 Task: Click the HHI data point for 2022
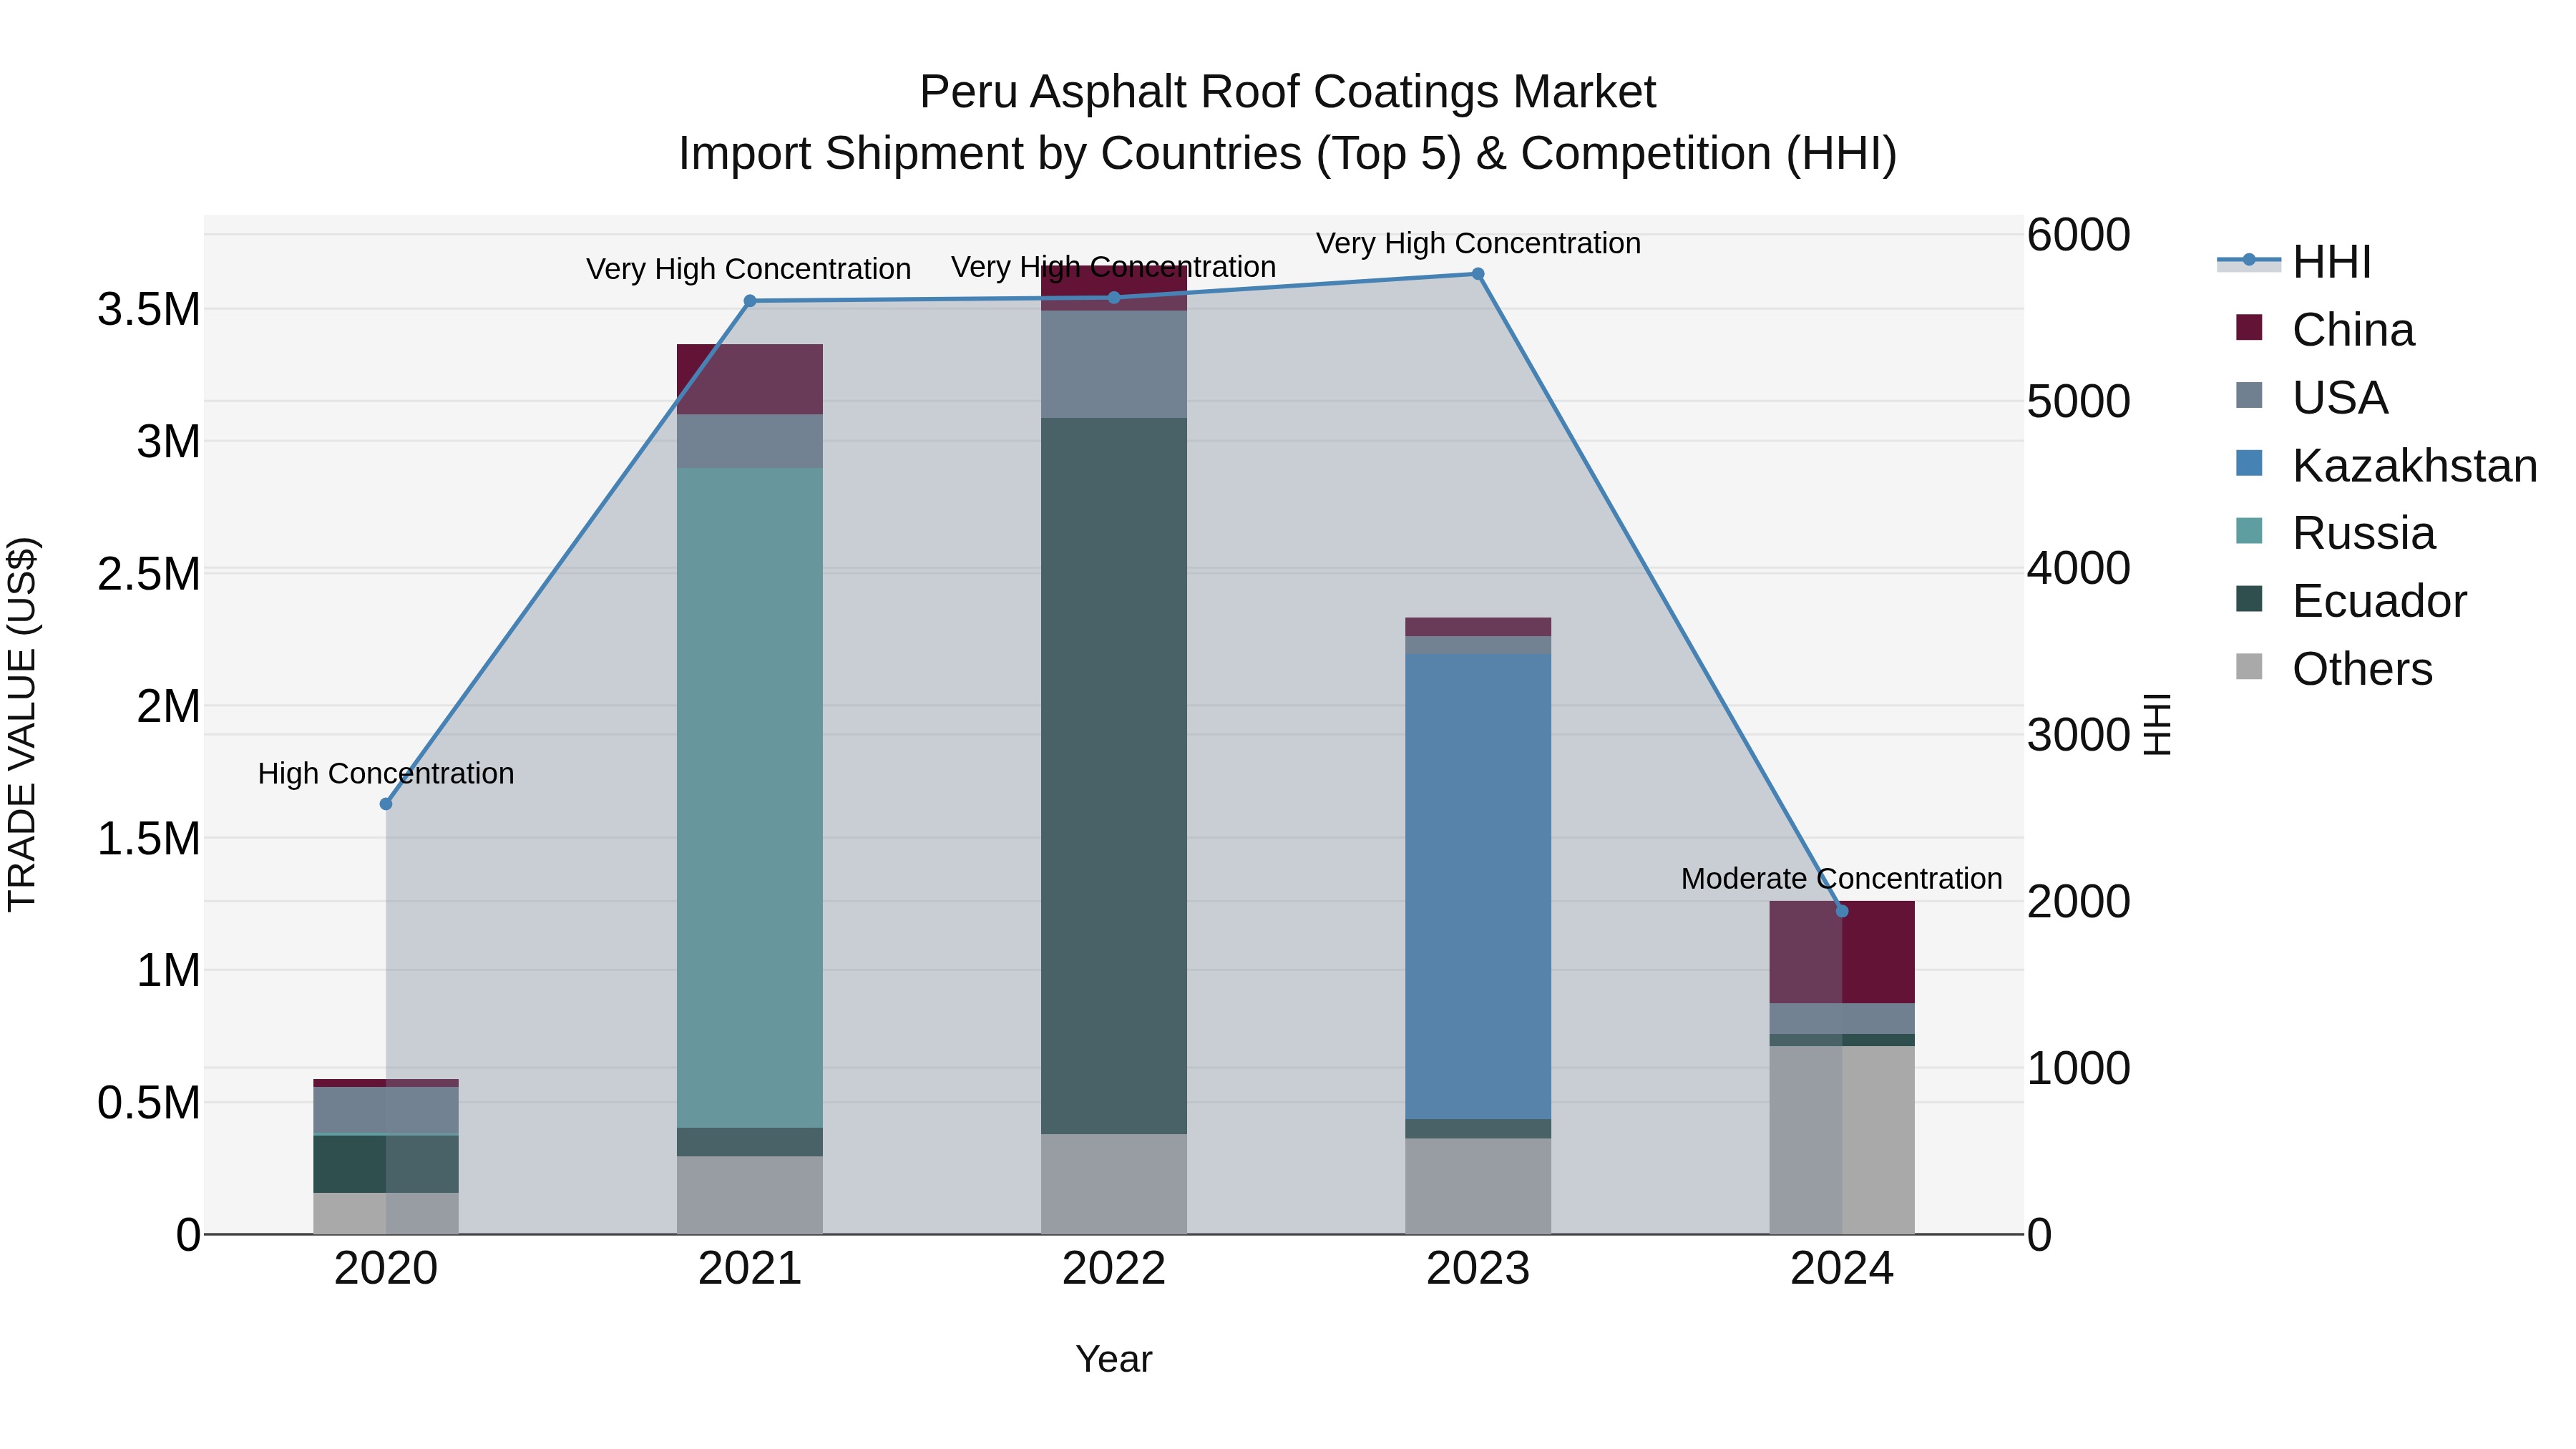pyautogui.click(x=1114, y=297)
